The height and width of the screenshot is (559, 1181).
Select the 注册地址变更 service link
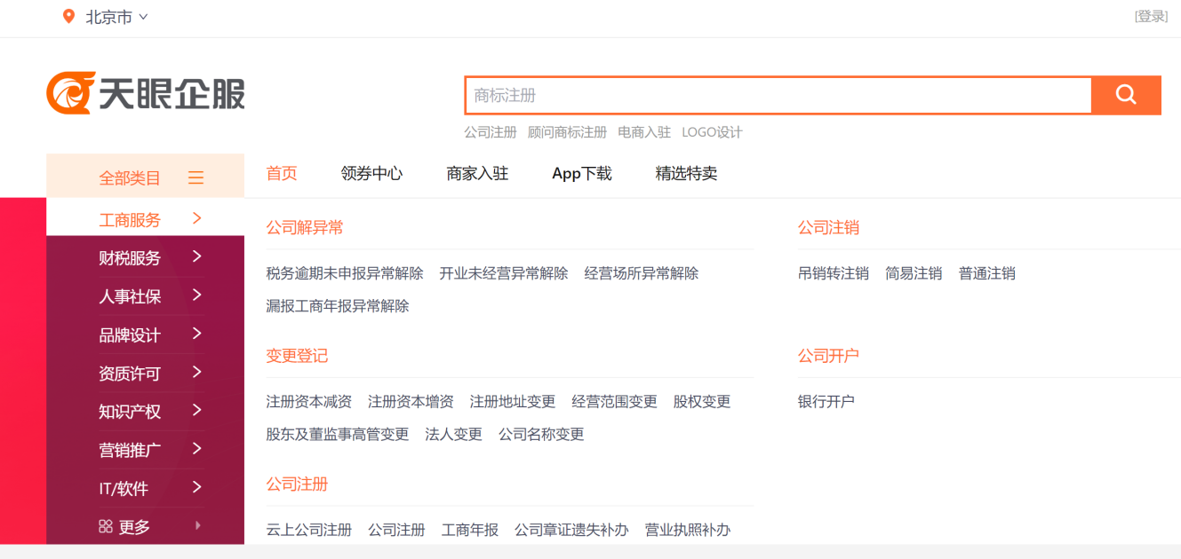(x=513, y=402)
